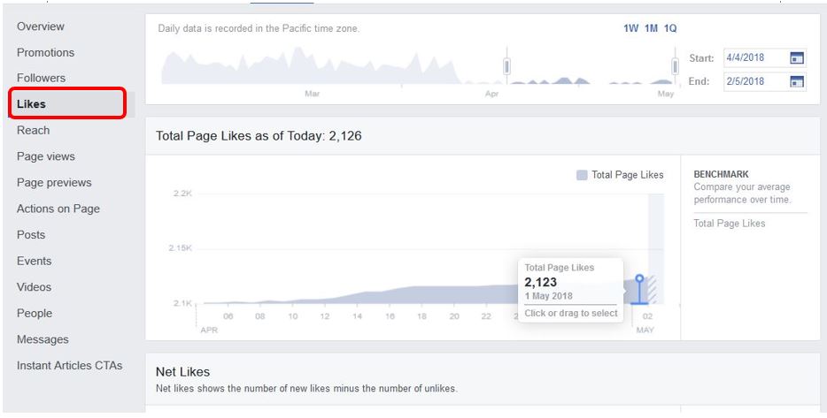The height and width of the screenshot is (418, 827).
Task: Click the Start date field showing 4/4/2018
Action: pos(765,58)
